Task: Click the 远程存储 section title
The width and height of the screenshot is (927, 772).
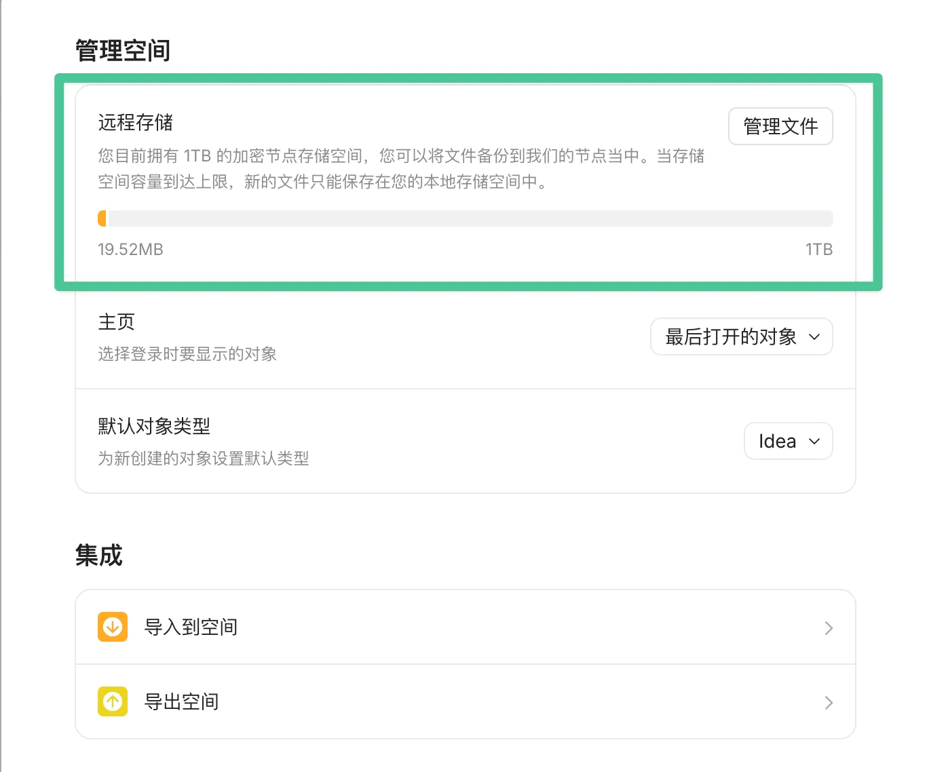Action: tap(136, 122)
